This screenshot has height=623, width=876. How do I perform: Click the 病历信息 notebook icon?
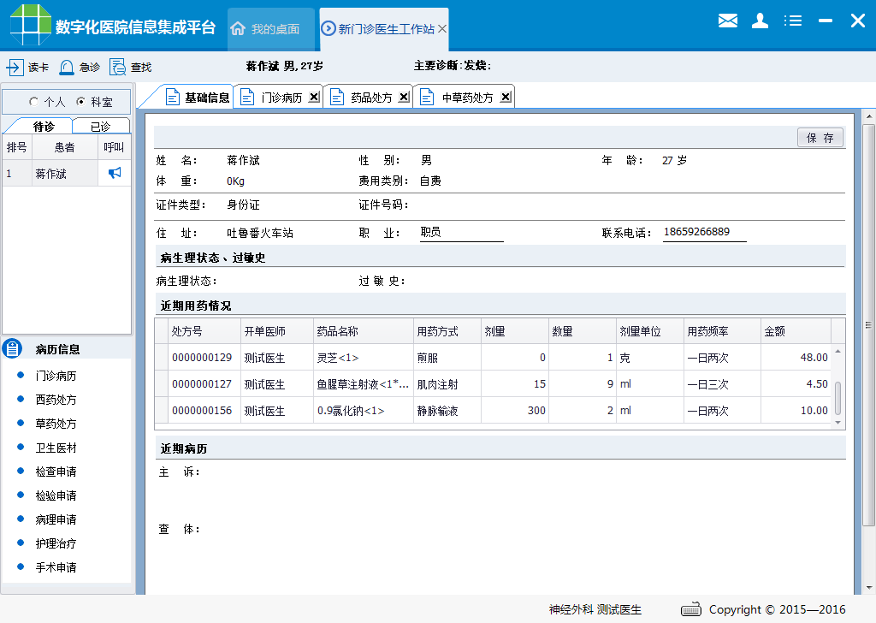11,347
